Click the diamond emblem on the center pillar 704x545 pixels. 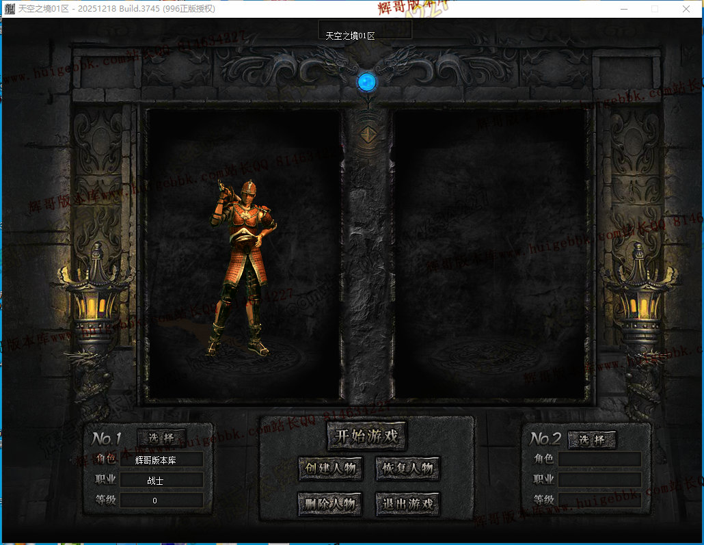368,134
